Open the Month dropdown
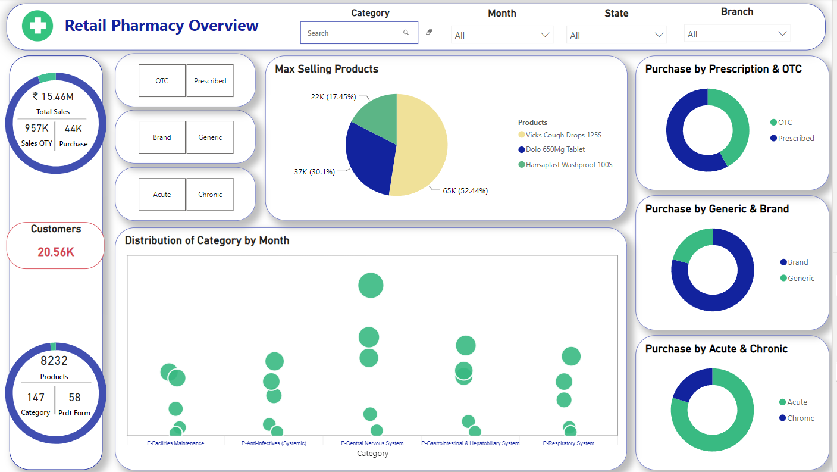This screenshot has width=837, height=472. (502, 35)
